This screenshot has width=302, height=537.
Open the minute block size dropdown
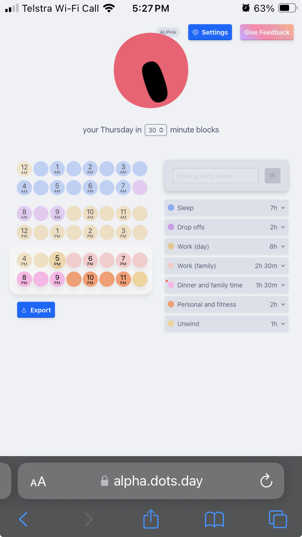pyautogui.click(x=156, y=130)
